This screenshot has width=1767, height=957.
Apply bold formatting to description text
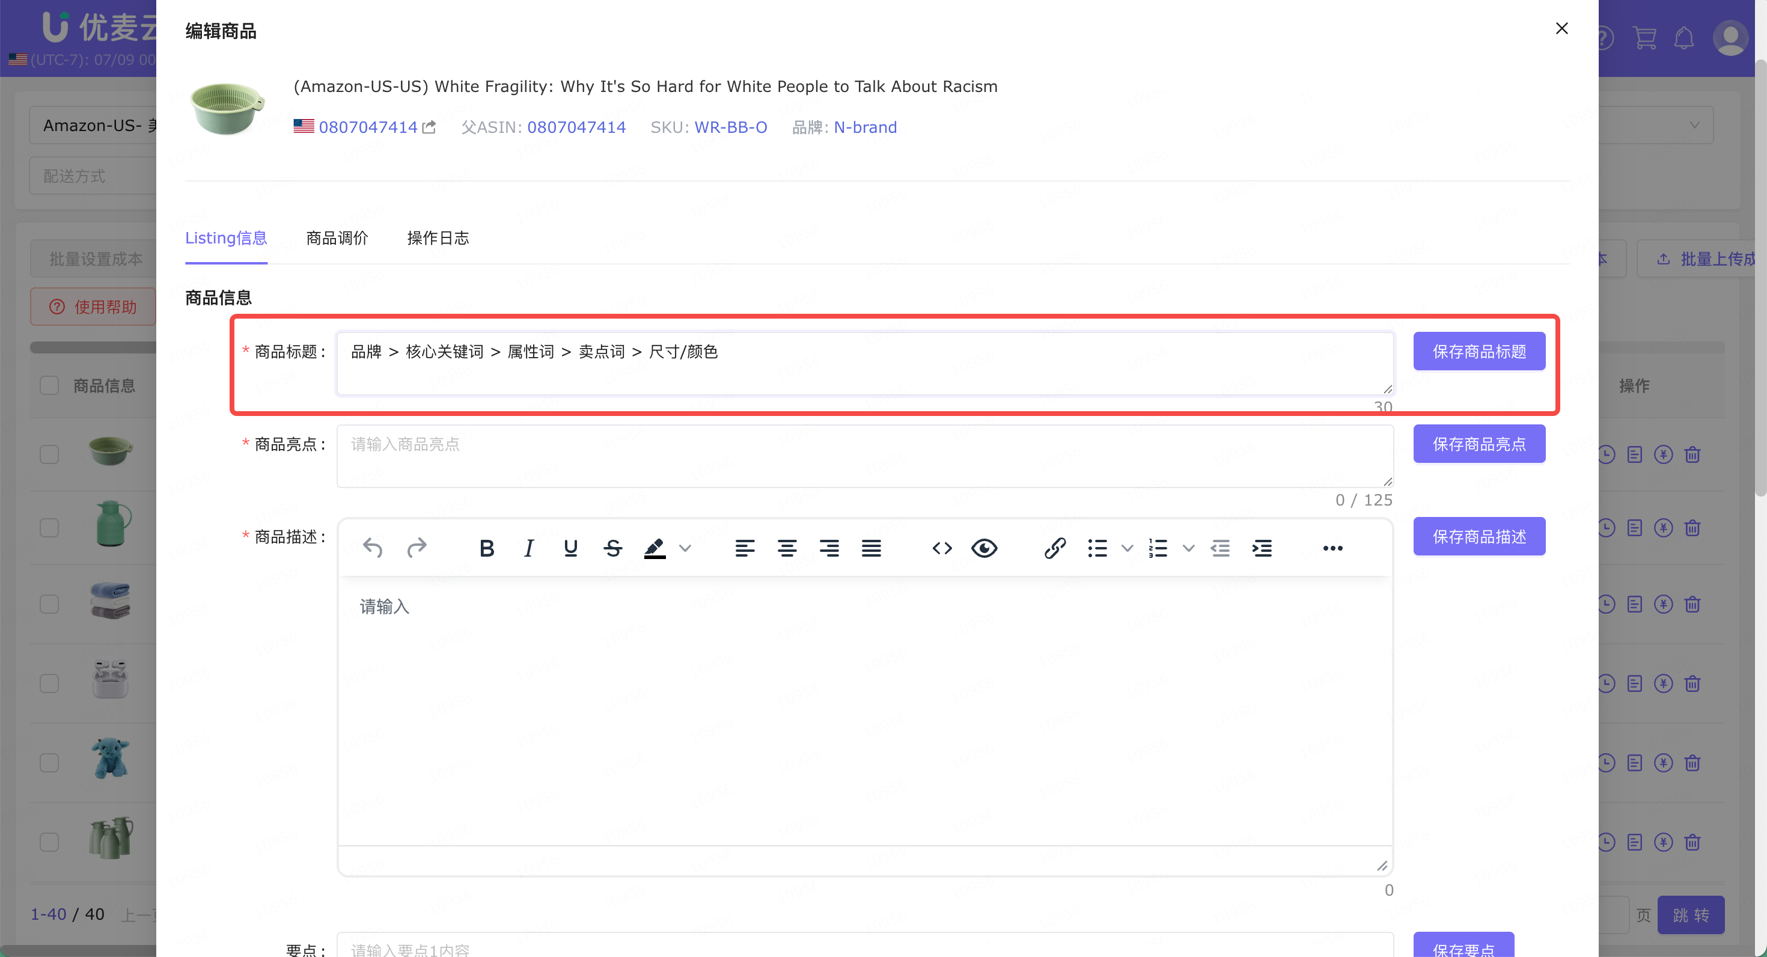click(x=487, y=548)
